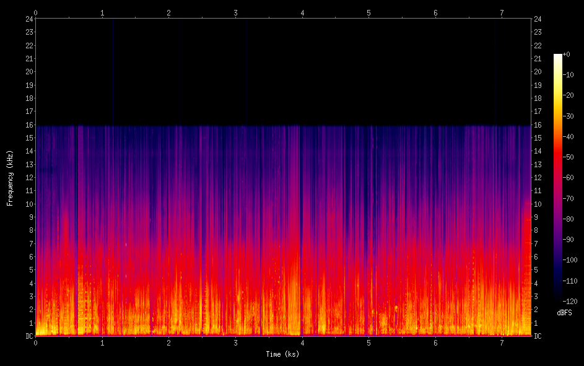This screenshot has height=366, width=584.
Task: Click the "Time (ks)" axis label
Action: (x=283, y=354)
